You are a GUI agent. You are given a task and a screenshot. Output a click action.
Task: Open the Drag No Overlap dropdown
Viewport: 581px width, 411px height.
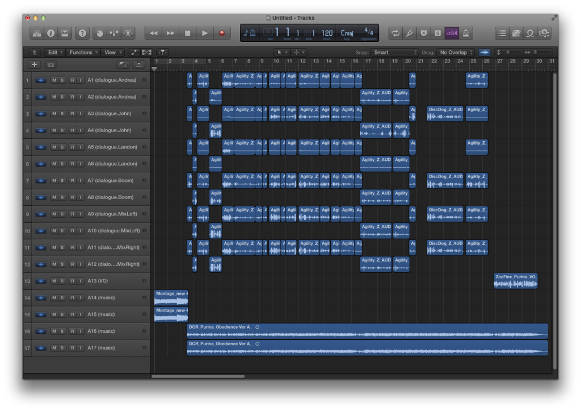[456, 52]
